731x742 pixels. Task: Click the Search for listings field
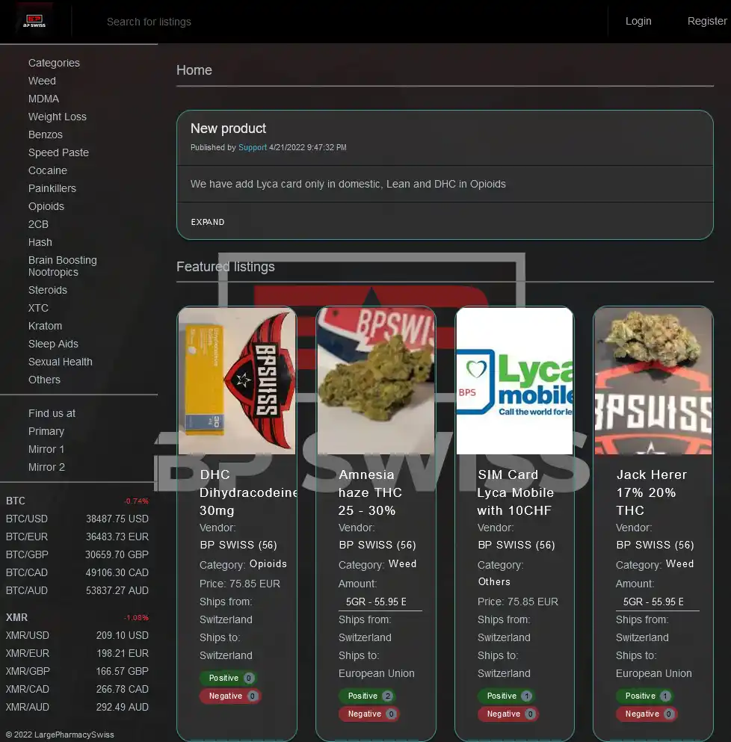coord(299,22)
